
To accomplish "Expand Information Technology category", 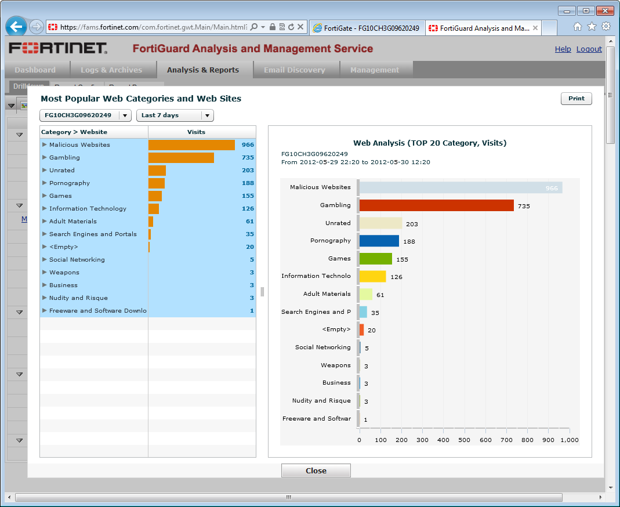I will (x=45, y=208).
